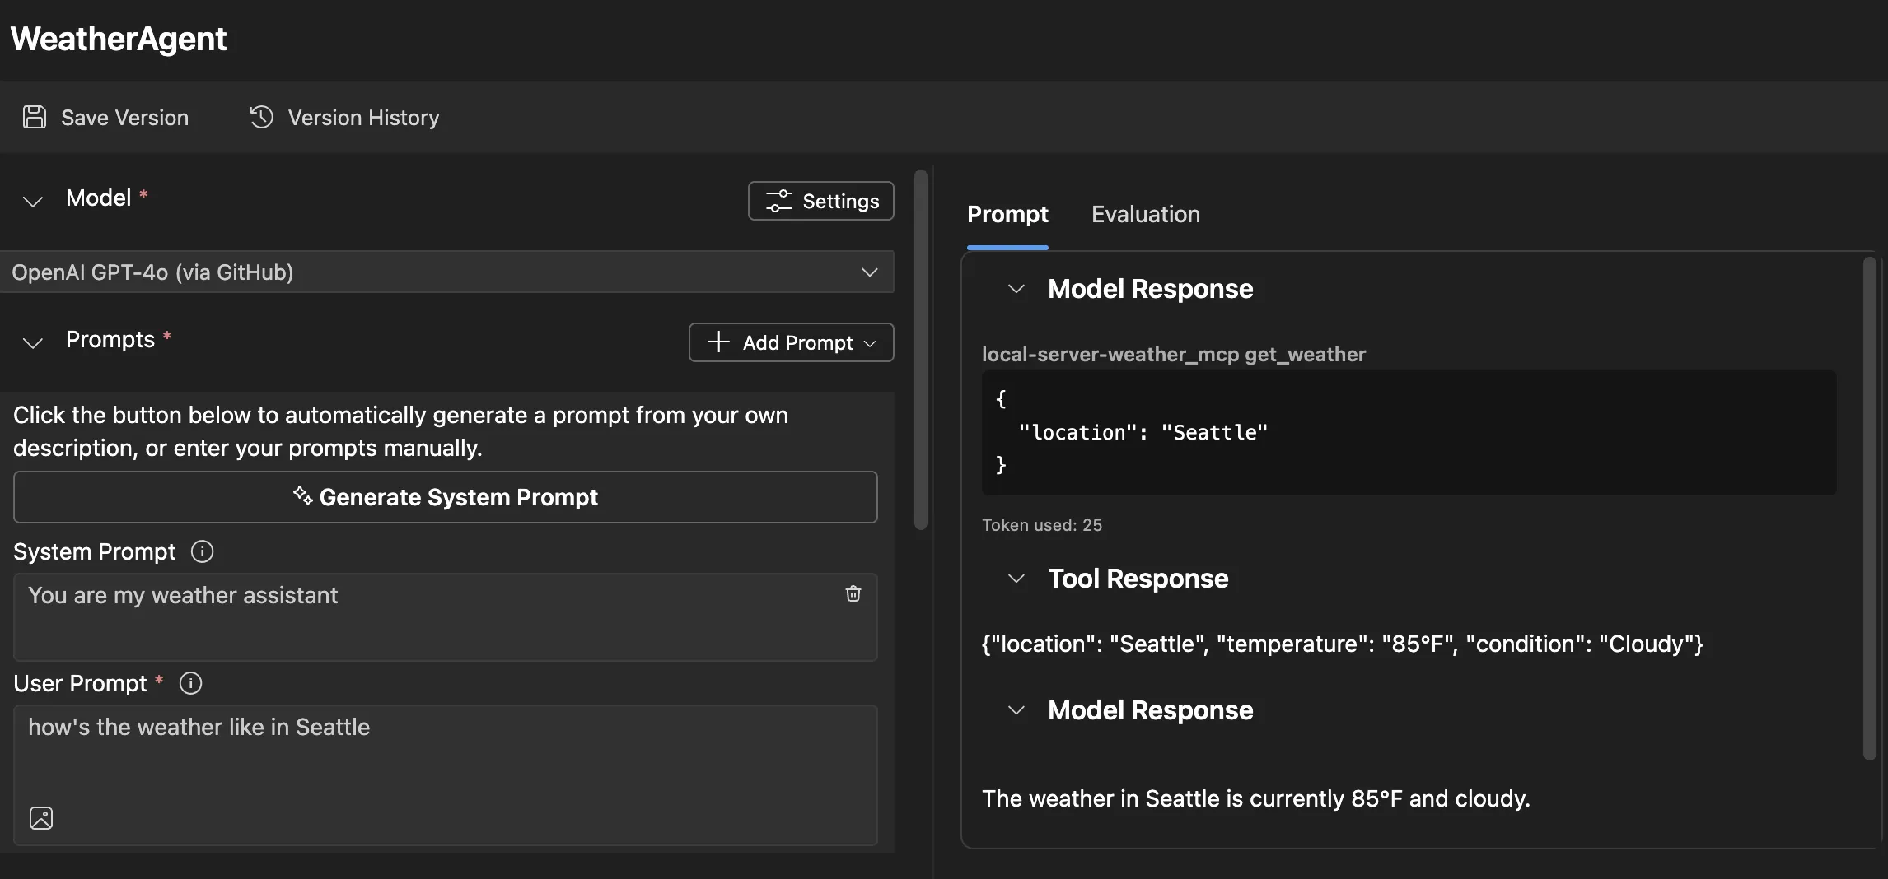The height and width of the screenshot is (879, 1888).
Task: Open Version History
Action: coord(344,117)
